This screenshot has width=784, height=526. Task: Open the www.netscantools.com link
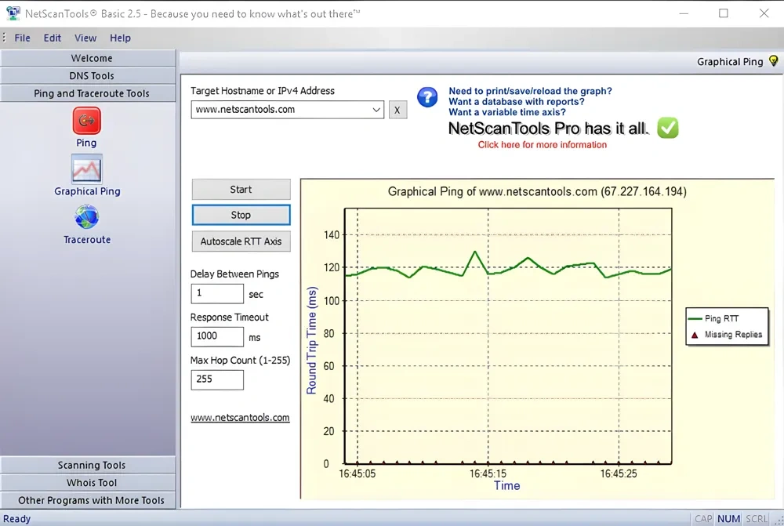(x=240, y=418)
